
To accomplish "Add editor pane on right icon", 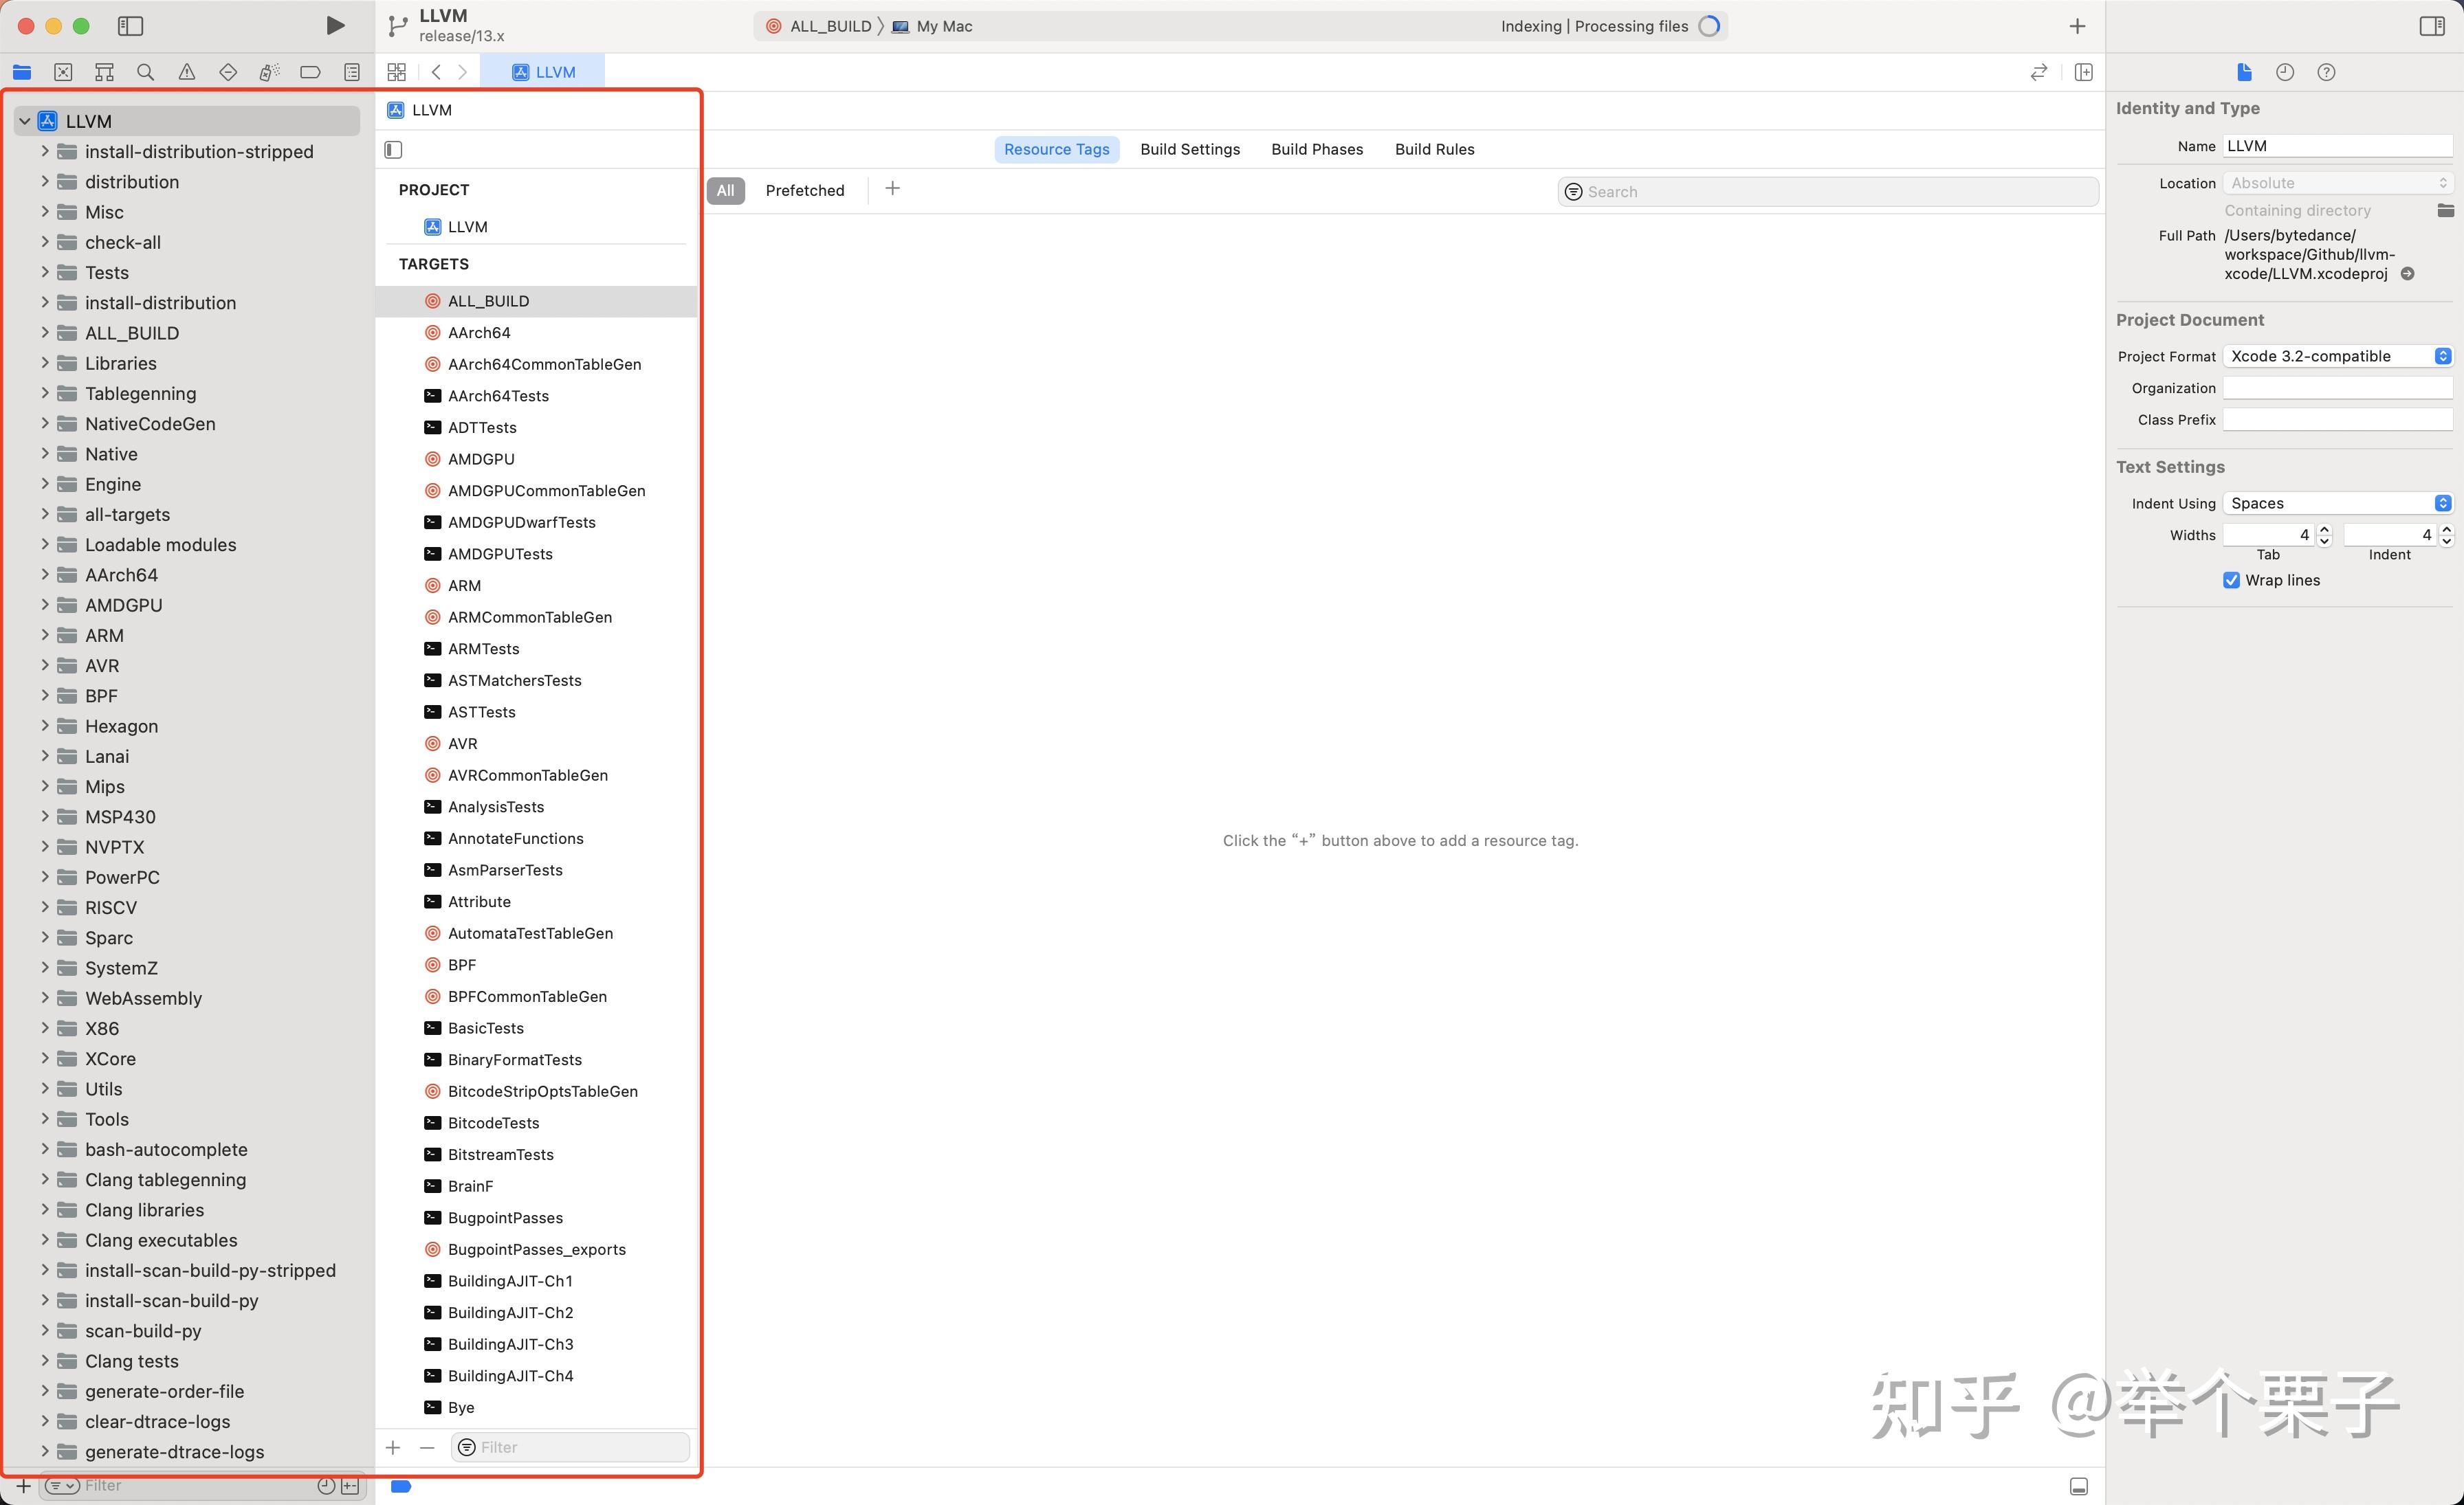I will pos(2084,72).
